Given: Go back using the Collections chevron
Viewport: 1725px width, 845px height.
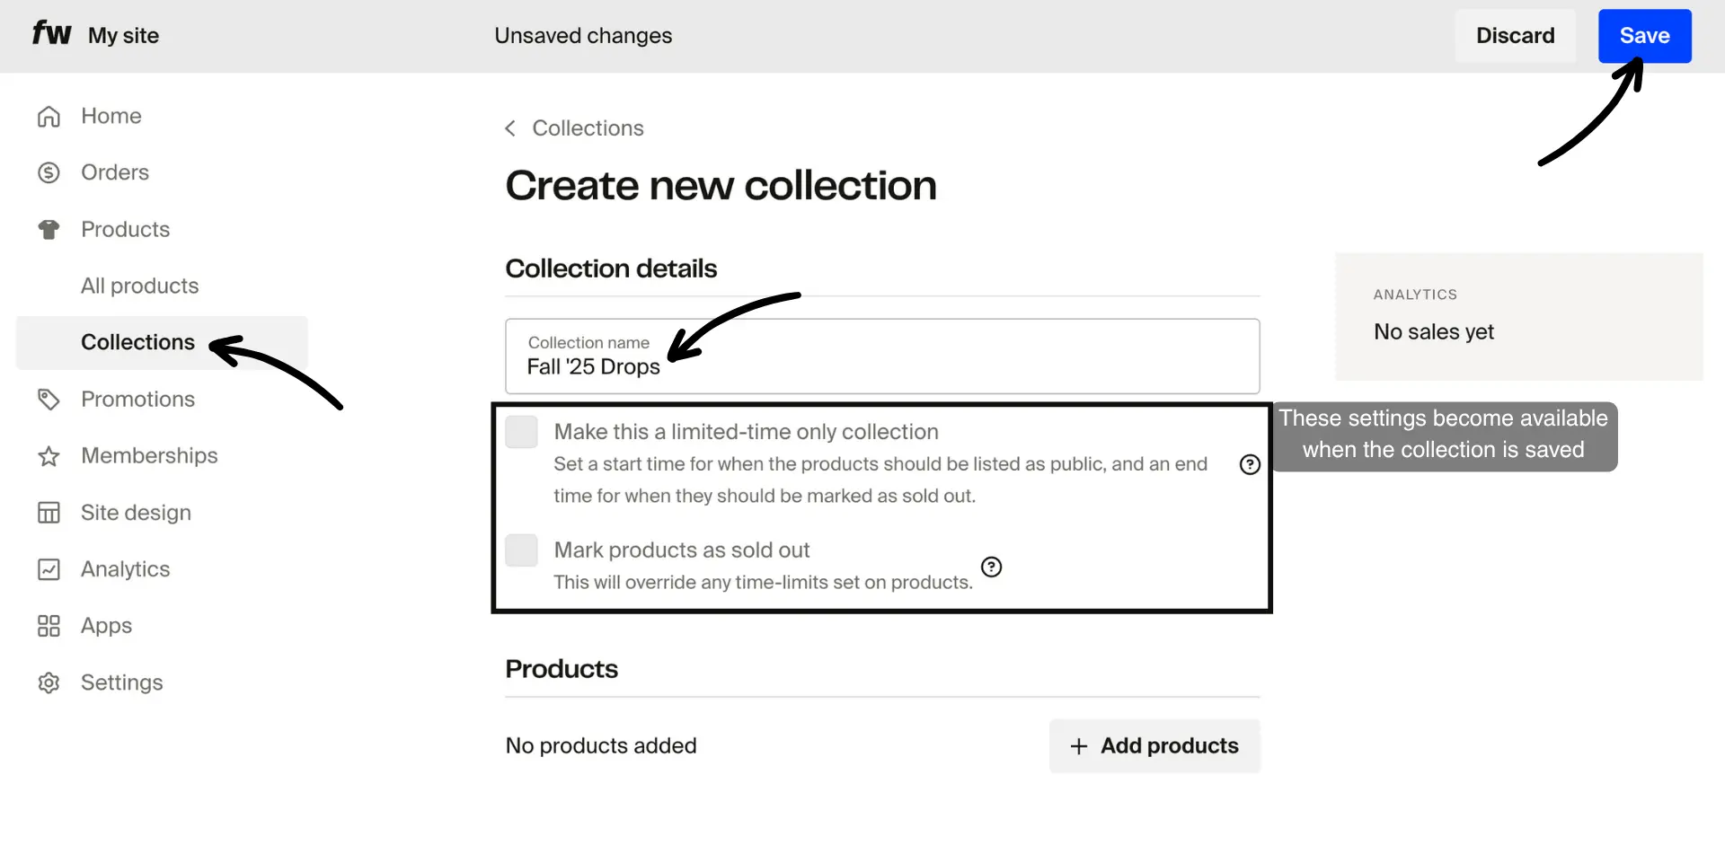Looking at the screenshot, I should [x=509, y=128].
